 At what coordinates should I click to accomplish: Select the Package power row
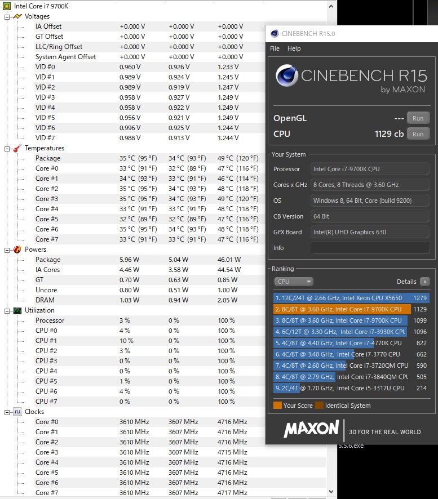(149, 260)
